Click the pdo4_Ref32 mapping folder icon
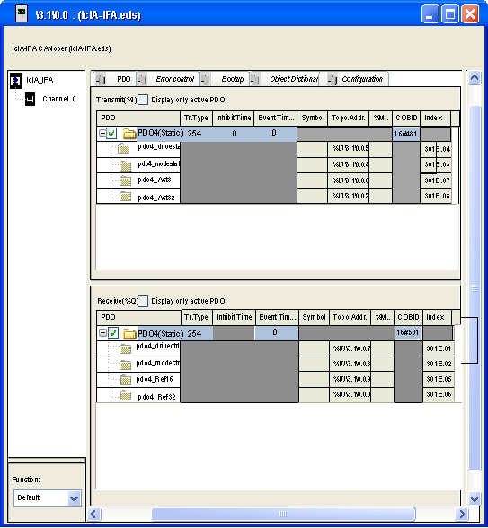The width and height of the screenshot is (488, 528). click(x=126, y=395)
